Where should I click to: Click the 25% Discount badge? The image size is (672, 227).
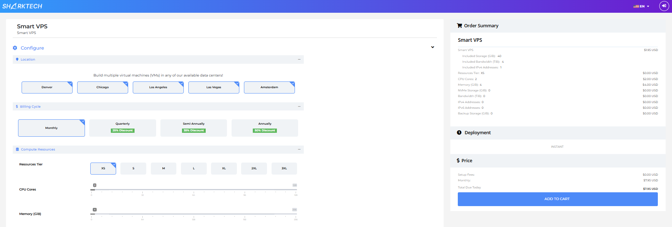pos(123,131)
